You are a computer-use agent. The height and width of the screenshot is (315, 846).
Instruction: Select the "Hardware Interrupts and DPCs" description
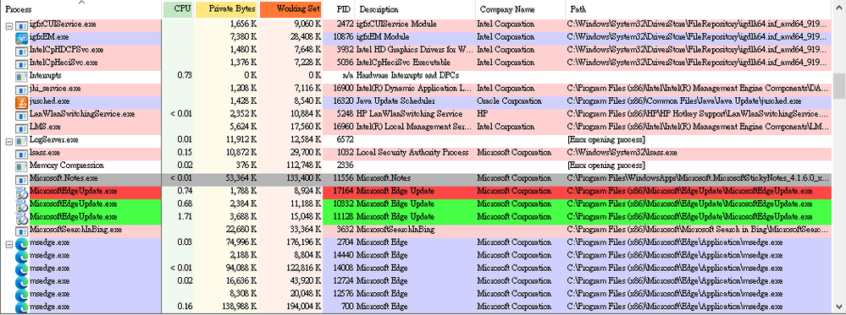tap(406, 75)
